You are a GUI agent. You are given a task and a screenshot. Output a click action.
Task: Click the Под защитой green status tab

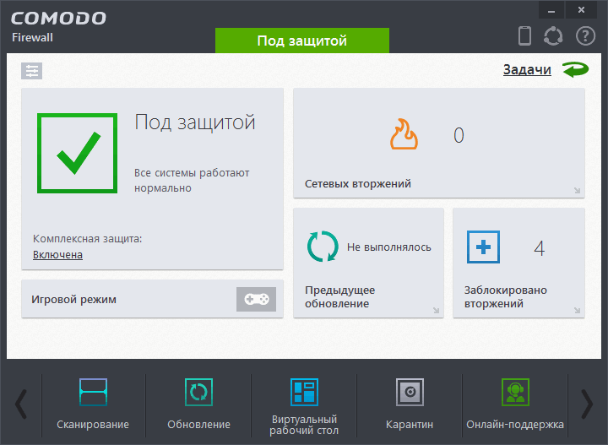[x=302, y=41]
